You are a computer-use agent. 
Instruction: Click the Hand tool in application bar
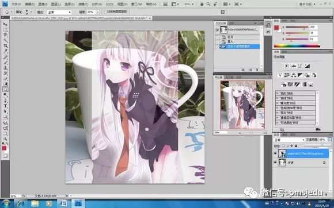(x=202, y=4)
